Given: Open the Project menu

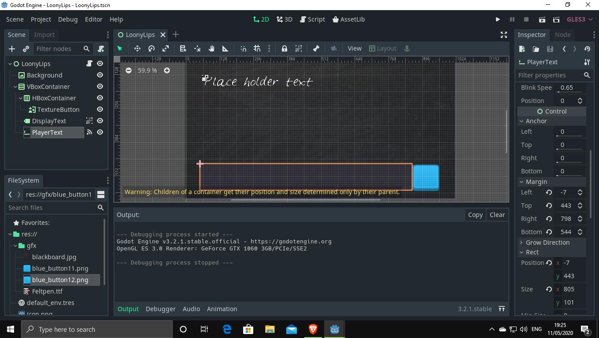Looking at the screenshot, I should coord(41,19).
